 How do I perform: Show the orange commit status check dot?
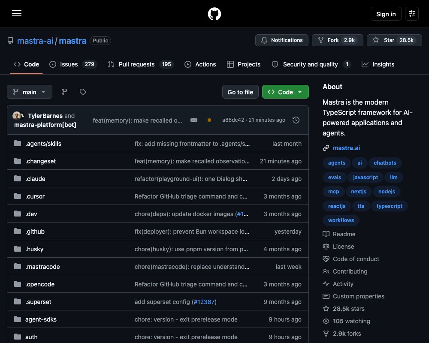coord(209,120)
